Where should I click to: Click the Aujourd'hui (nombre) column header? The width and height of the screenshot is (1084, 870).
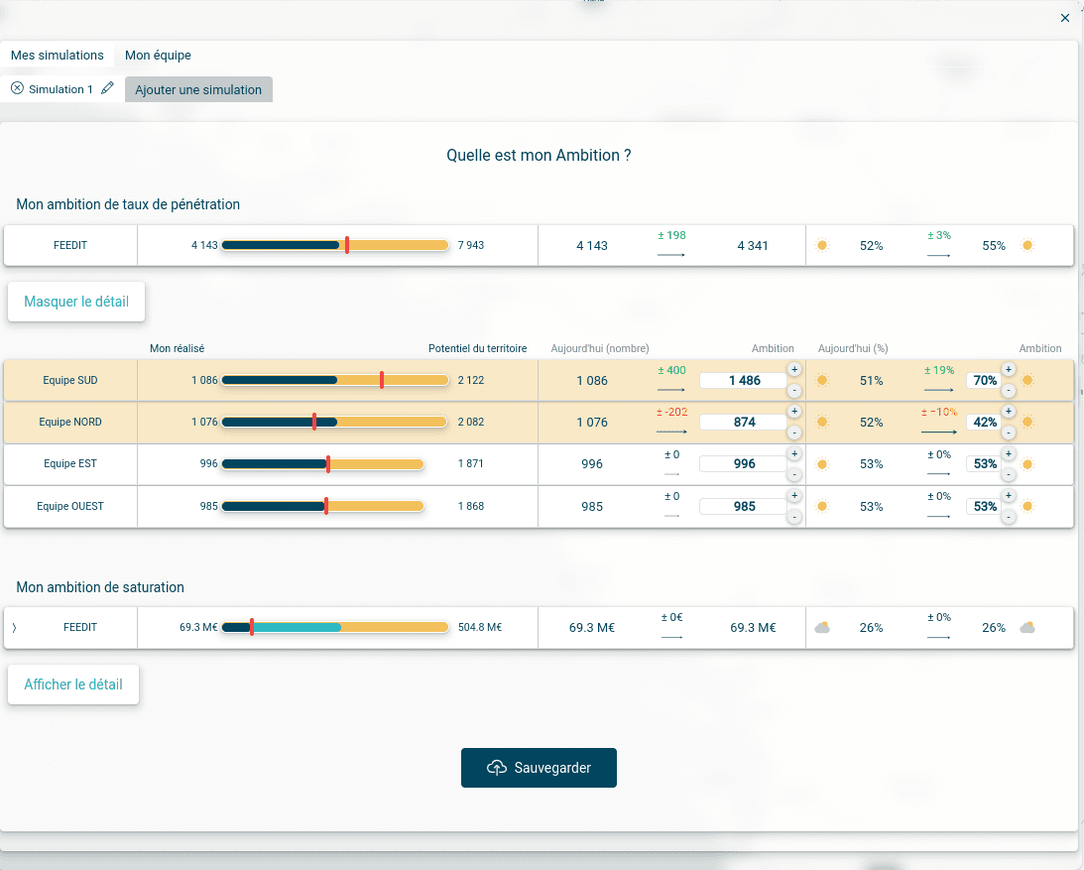click(x=599, y=348)
